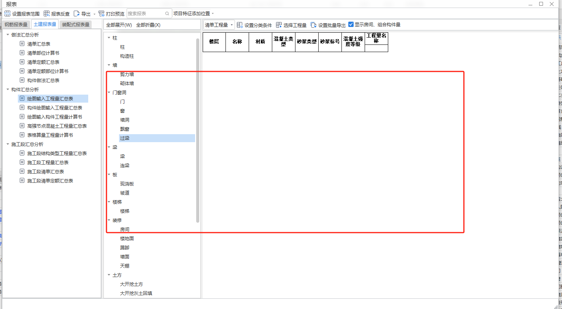562x309 pixels.
Task: Click the 报表反查 icon
Action: [46, 14]
